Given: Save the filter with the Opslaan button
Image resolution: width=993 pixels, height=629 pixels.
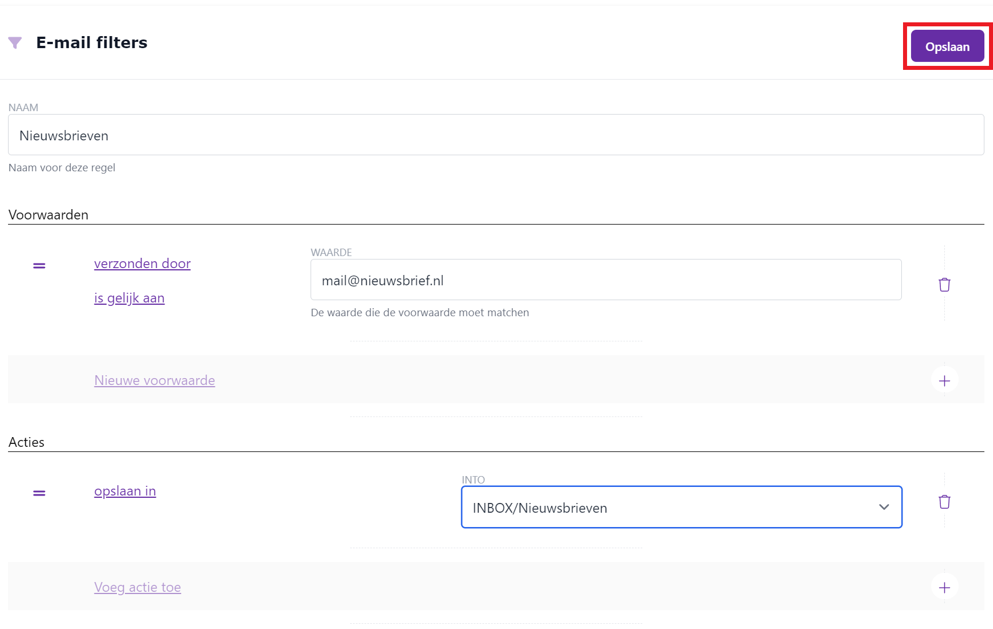Looking at the screenshot, I should [x=947, y=46].
